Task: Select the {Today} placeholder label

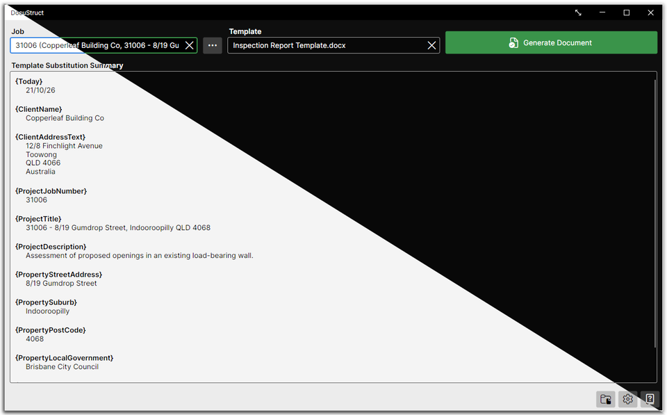Action: [x=29, y=81]
